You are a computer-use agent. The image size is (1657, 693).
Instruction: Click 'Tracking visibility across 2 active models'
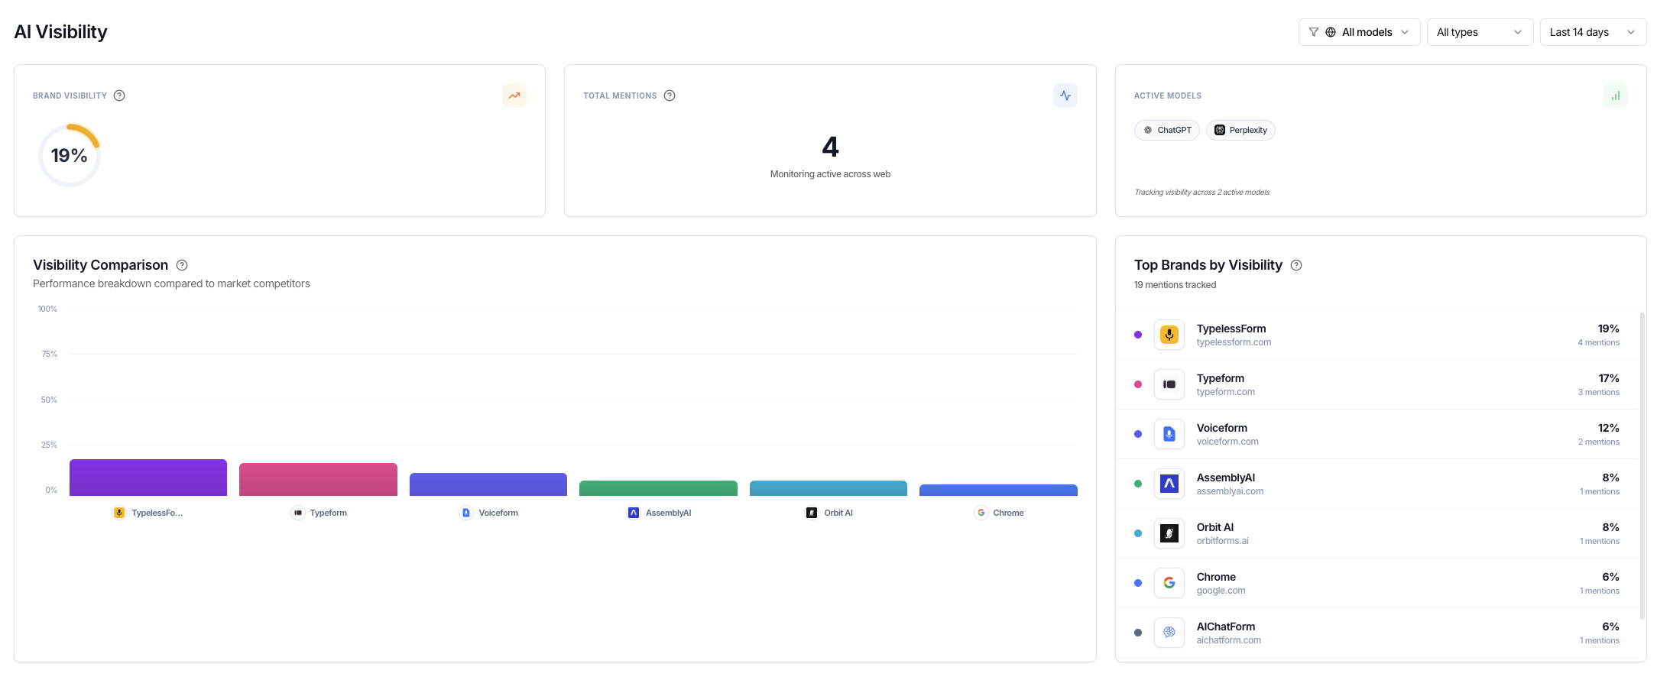(1201, 193)
